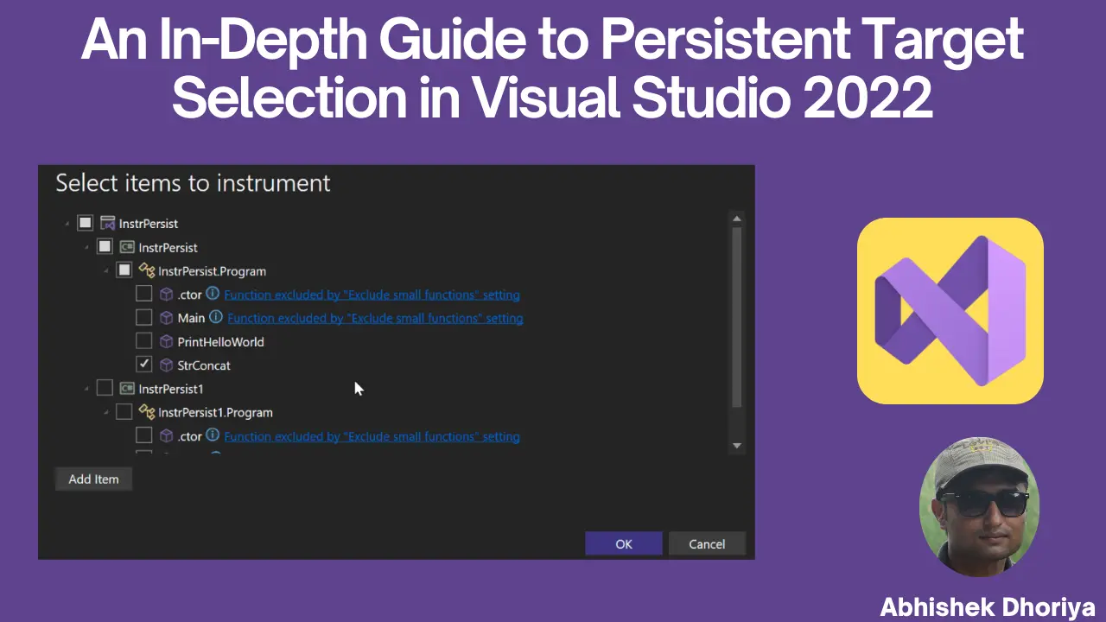Open the exclusion link beside Main
The image size is (1106, 622).
tap(375, 318)
